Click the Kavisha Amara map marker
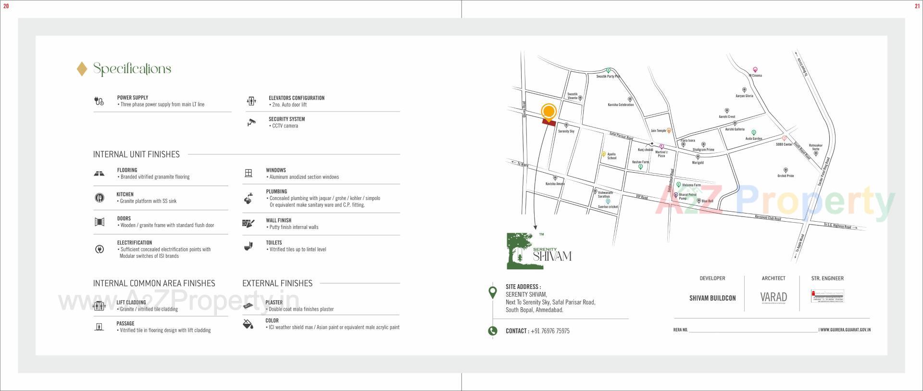The width and height of the screenshot is (923, 391). (555, 178)
